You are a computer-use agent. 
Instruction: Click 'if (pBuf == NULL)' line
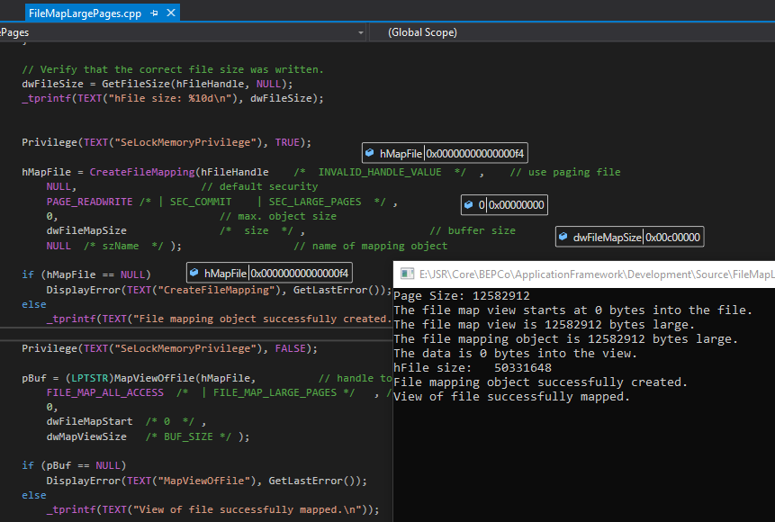click(74, 465)
